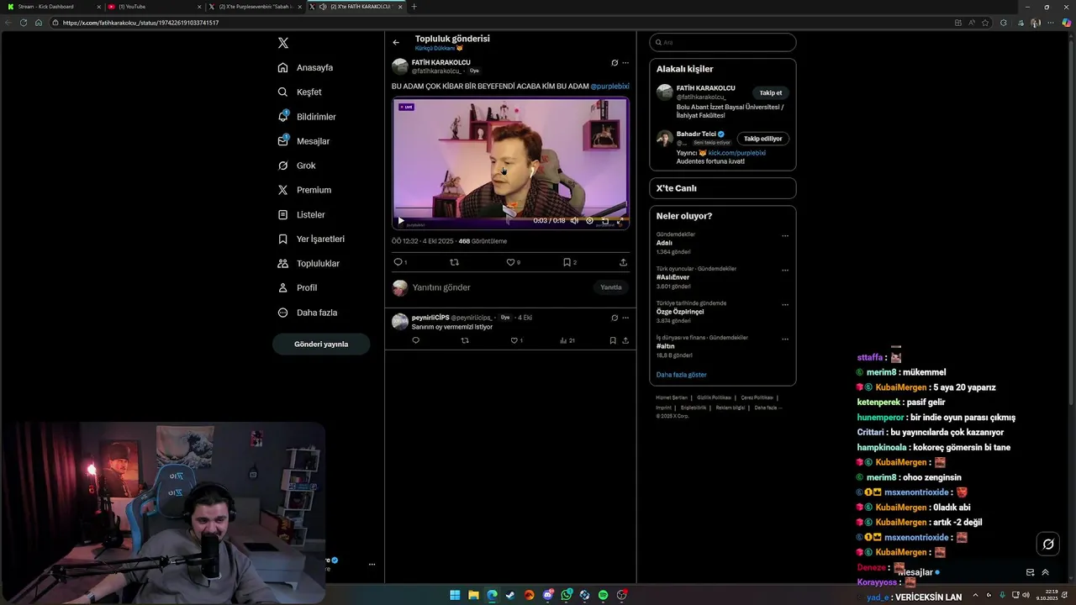
Task: Open Steam from the taskbar
Action: [510, 595]
